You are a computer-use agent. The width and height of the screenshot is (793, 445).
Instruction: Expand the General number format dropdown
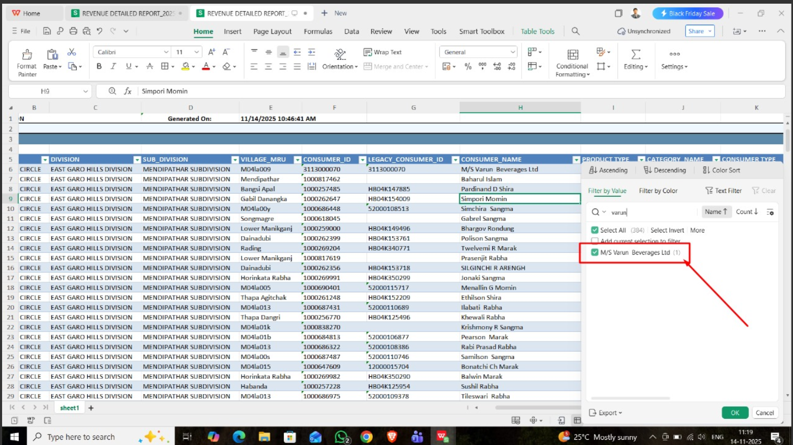tap(512, 52)
